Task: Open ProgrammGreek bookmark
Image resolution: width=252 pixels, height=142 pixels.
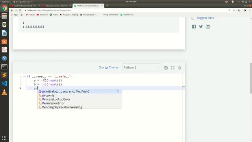Action: click(109, 15)
